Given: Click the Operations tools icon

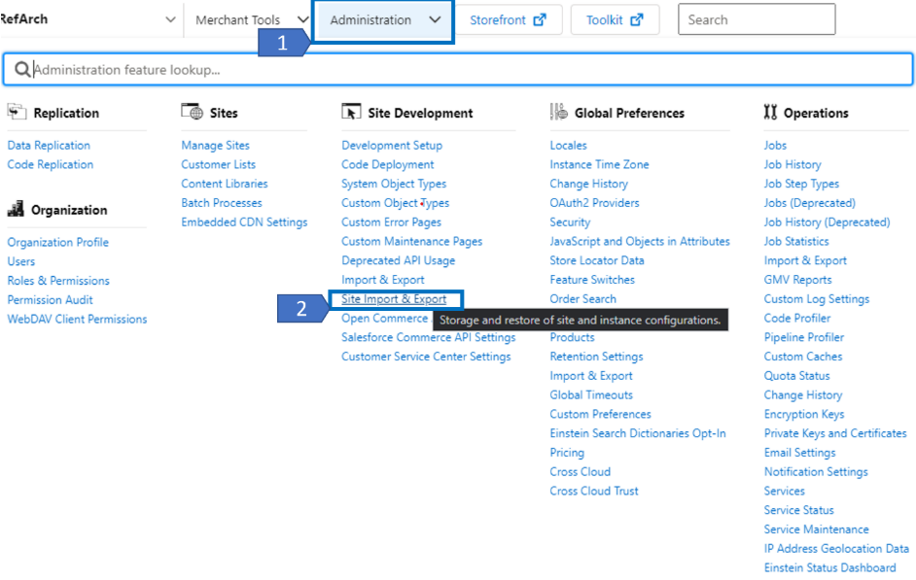Looking at the screenshot, I should 770,112.
